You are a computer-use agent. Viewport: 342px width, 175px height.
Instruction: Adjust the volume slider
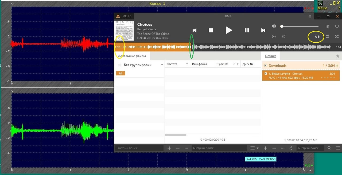(x=300, y=26)
